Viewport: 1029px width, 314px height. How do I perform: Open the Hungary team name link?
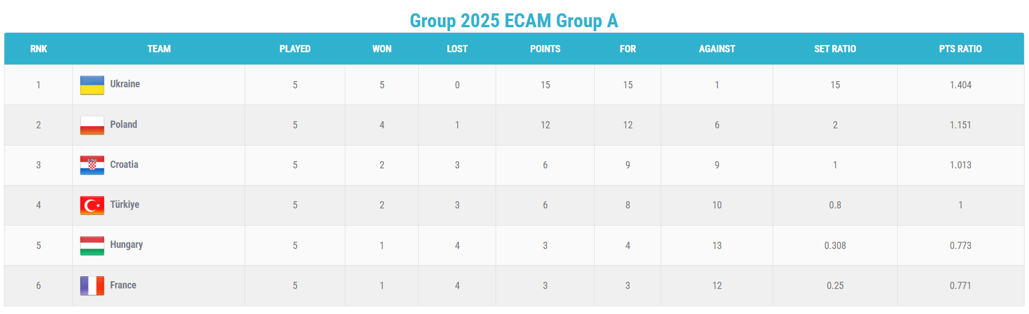(126, 245)
